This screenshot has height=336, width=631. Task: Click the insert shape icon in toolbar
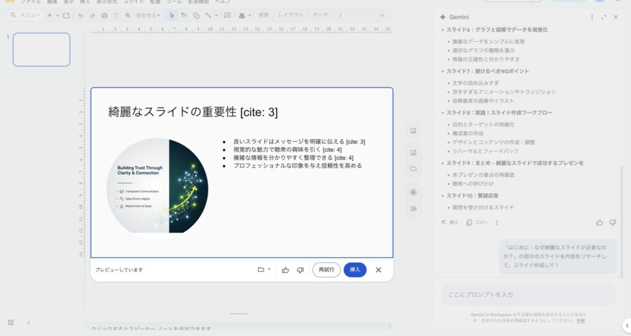pyautogui.click(x=196, y=15)
